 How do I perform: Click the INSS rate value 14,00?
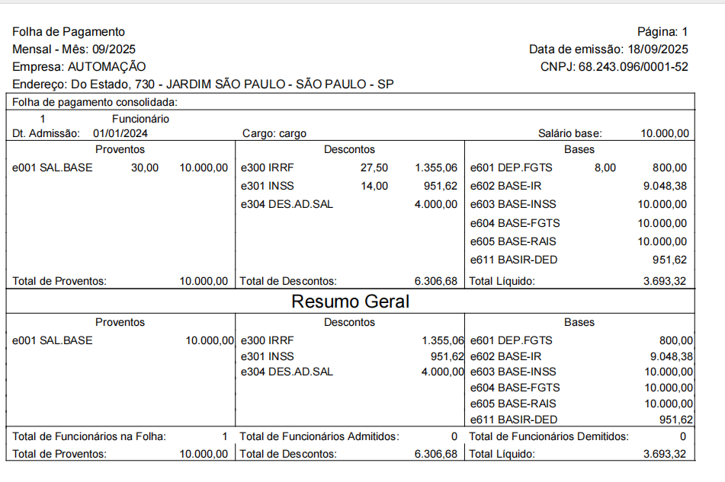[x=374, y=186]
